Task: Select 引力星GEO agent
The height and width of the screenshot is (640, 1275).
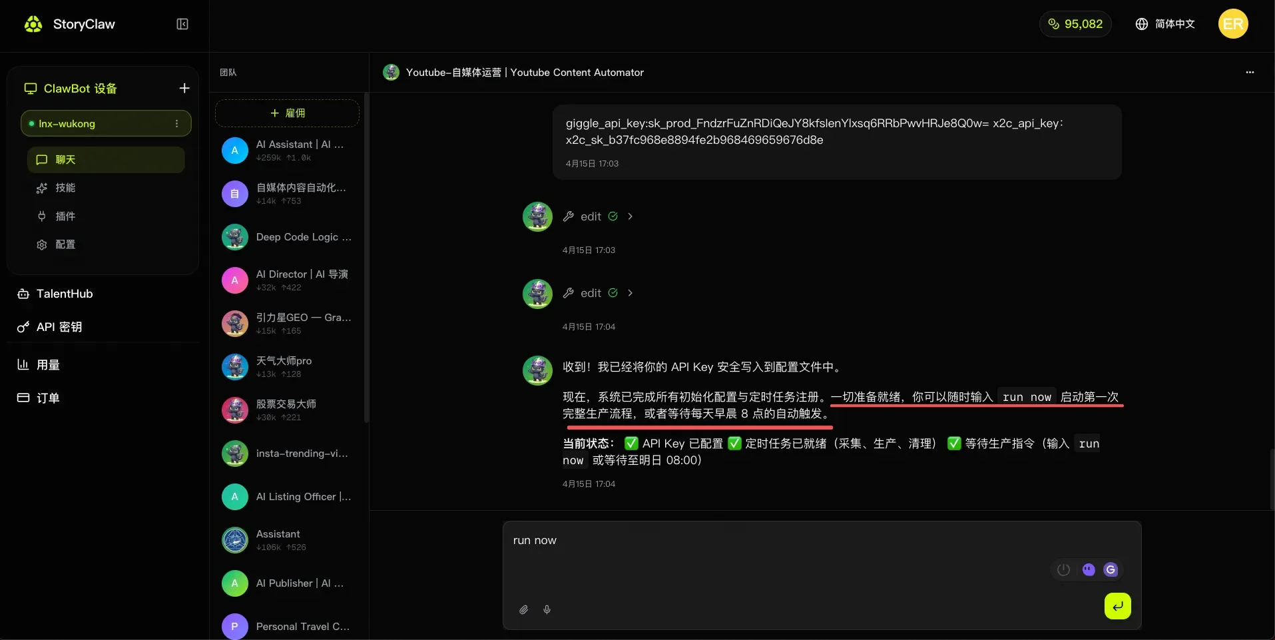Action: tap(287, 324)
